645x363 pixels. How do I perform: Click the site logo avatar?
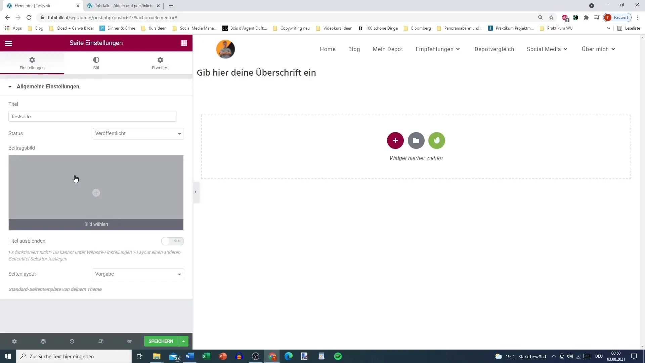(225, 49)
